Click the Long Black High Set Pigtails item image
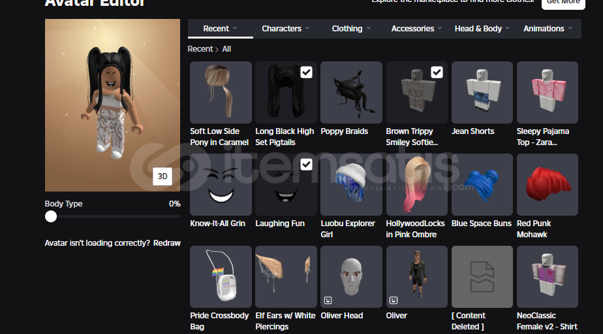This screenshot has width=603, height=334. tap(286, 92)
